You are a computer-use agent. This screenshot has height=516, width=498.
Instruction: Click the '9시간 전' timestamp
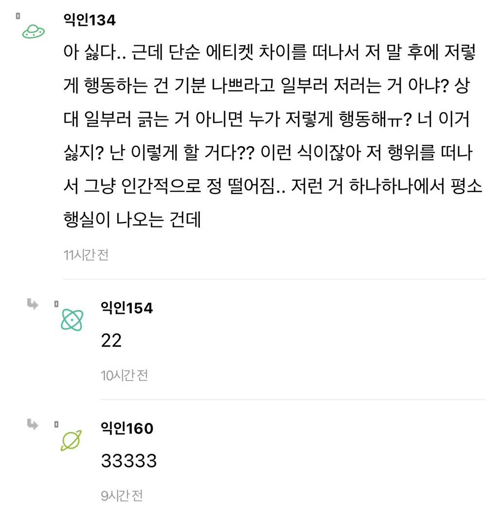pos(122,496)
